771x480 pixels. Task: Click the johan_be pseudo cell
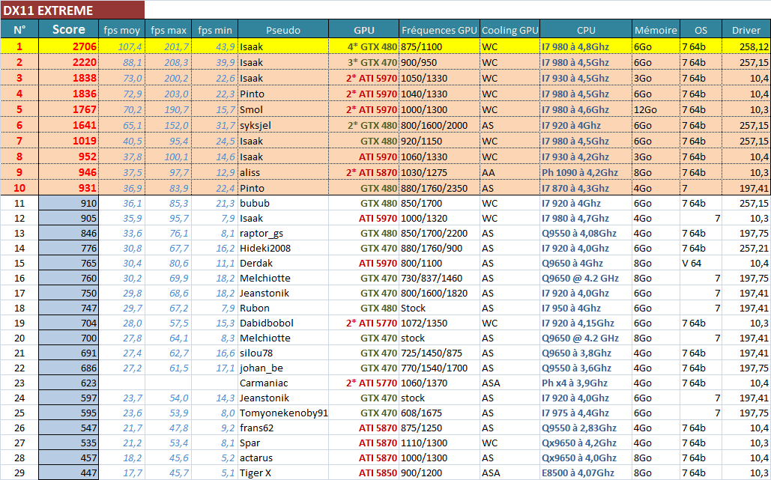pyautogui.click(x=283, y=368)
